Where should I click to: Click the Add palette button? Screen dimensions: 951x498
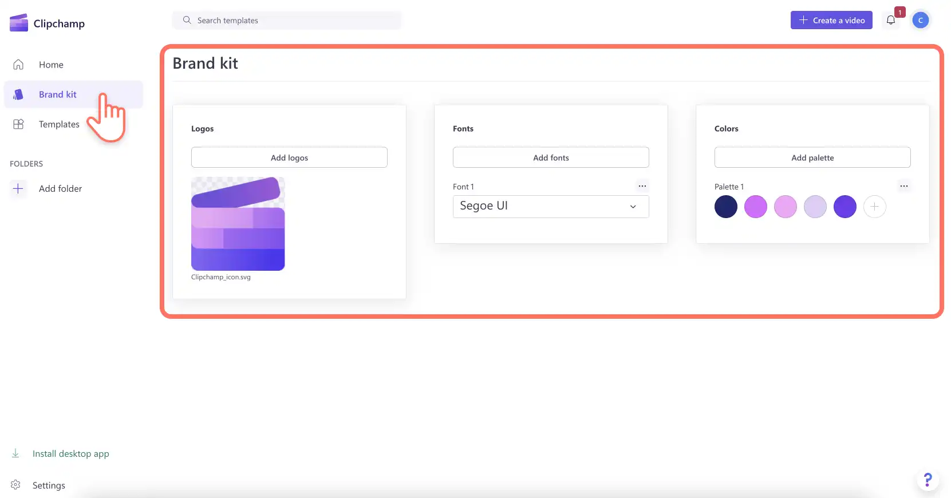[x=812, y=157]
